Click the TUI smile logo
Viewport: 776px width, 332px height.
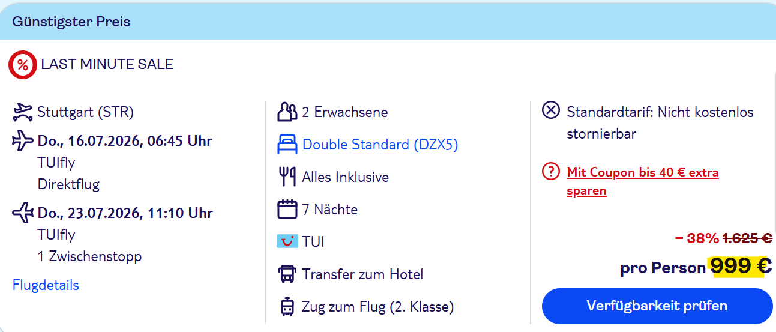point(287,242)
